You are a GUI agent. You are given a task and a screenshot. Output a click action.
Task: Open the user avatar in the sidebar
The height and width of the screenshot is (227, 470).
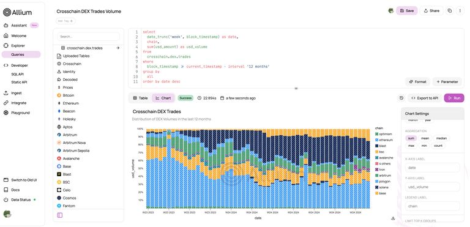click(7, 214)
